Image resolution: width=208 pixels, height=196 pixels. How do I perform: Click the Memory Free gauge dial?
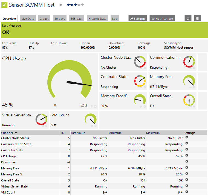click(189, 81)
